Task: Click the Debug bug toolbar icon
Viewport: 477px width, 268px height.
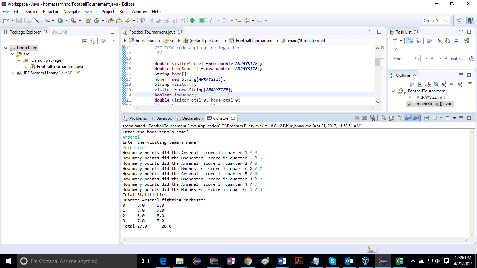Action: click(x=47, y=21)
